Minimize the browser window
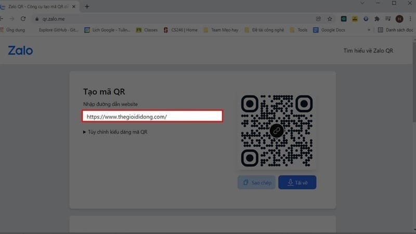This screenshot has height=234, width=416. tap(378, 3)
